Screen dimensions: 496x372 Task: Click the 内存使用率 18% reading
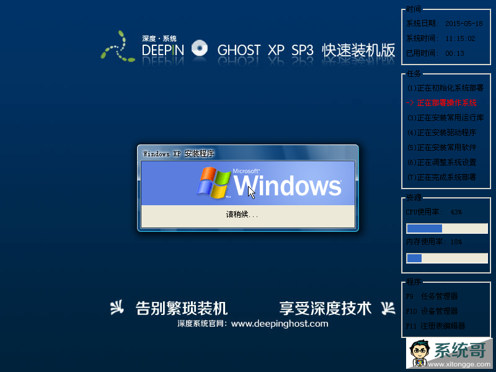coord(456,242)
